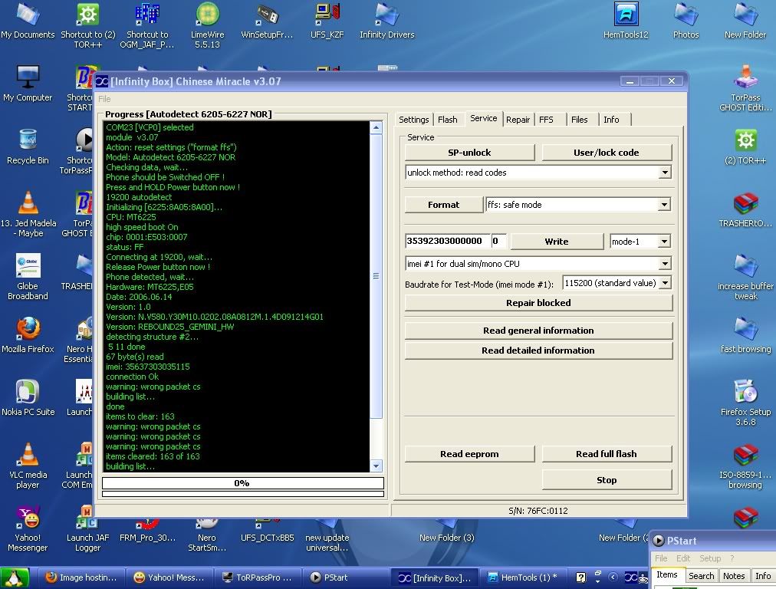Click Read full flash button
776x589 pixels.
[x=607, y=454]
